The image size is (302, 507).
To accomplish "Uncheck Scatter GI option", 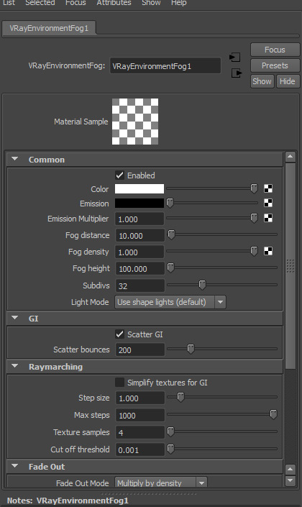I will click(119, 334).
